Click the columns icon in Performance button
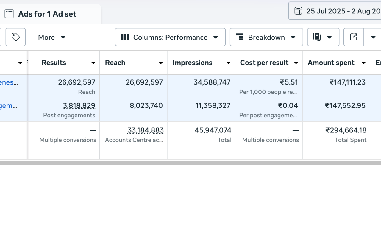 pos(125,37)
